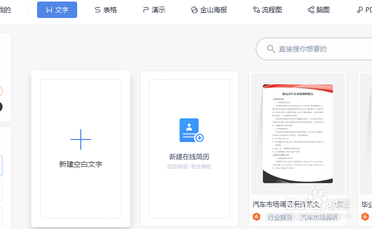Select the 文字 document tab
Image resolution: width=372 pixels, height=229 pixels.
tap(57, 10)
